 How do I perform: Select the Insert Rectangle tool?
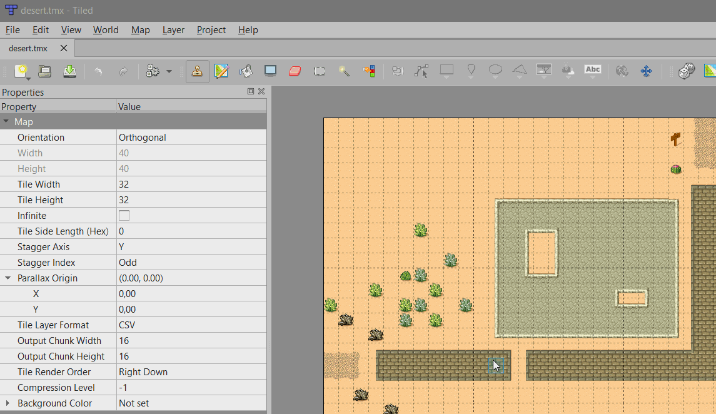[446, 71]
